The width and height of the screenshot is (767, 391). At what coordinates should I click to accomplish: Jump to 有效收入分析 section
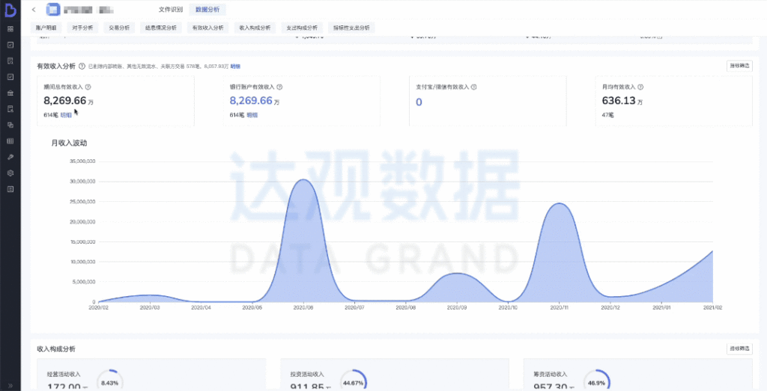(208, 28)
